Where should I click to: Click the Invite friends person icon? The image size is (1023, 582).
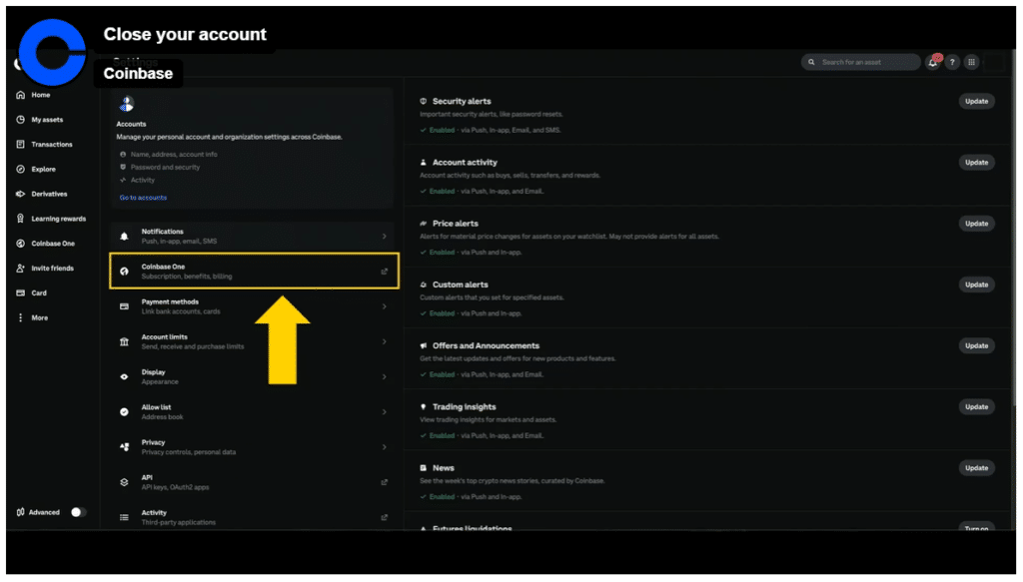tap(20, 269)
